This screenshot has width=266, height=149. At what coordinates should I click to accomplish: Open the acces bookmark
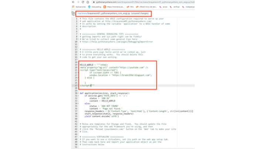[163, 7]
